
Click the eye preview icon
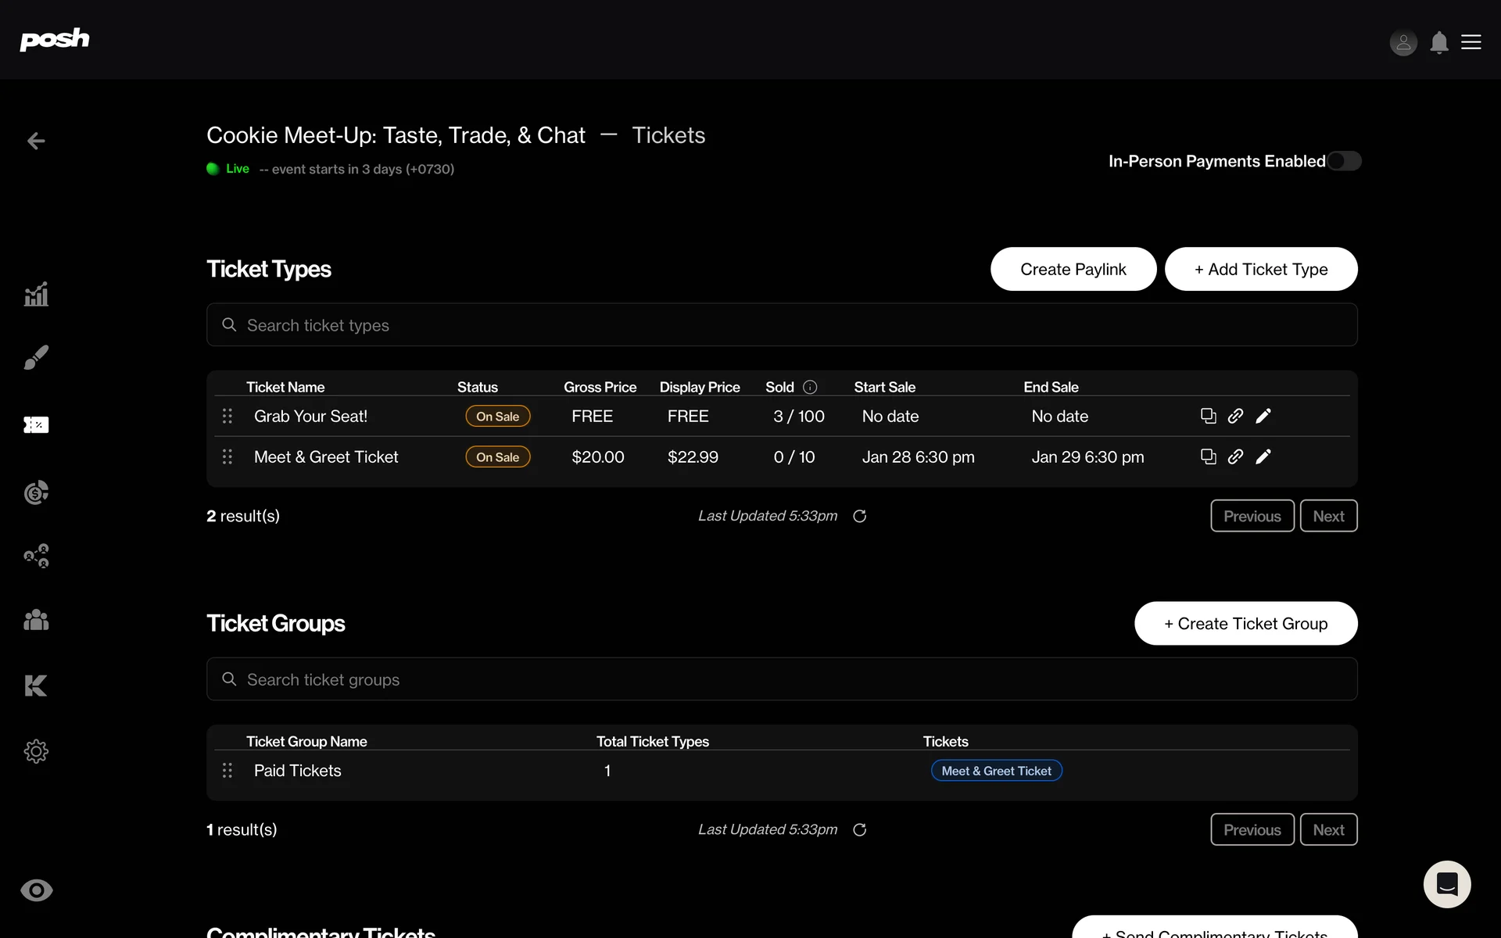coord(36,890)
